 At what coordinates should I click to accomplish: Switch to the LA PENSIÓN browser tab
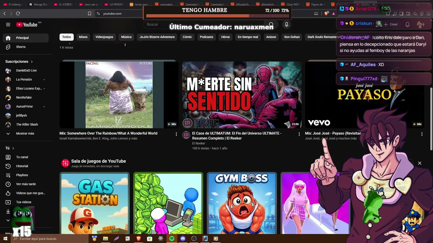coord(114,4)
